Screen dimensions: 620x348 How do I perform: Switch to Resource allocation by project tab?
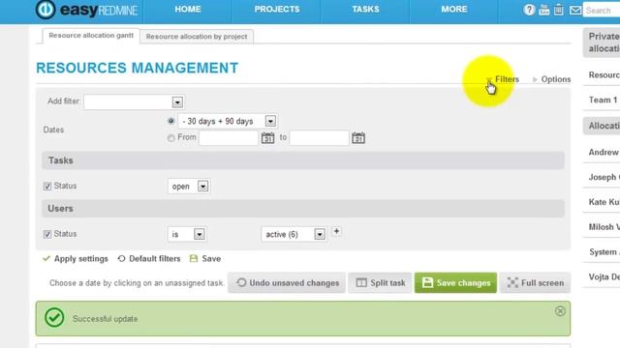[197, 37]
